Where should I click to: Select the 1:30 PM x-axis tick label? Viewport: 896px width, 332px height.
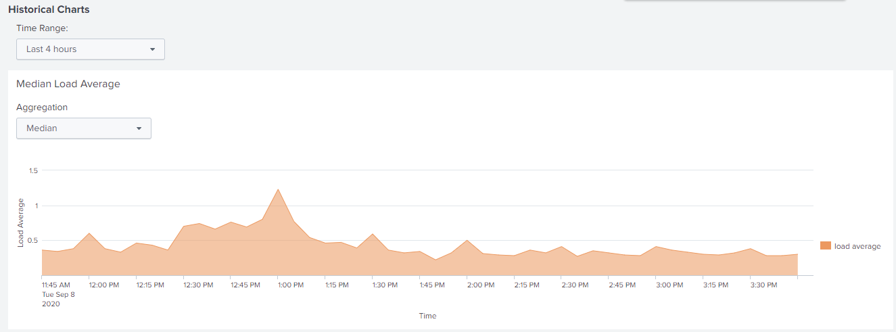coord(384,285)
